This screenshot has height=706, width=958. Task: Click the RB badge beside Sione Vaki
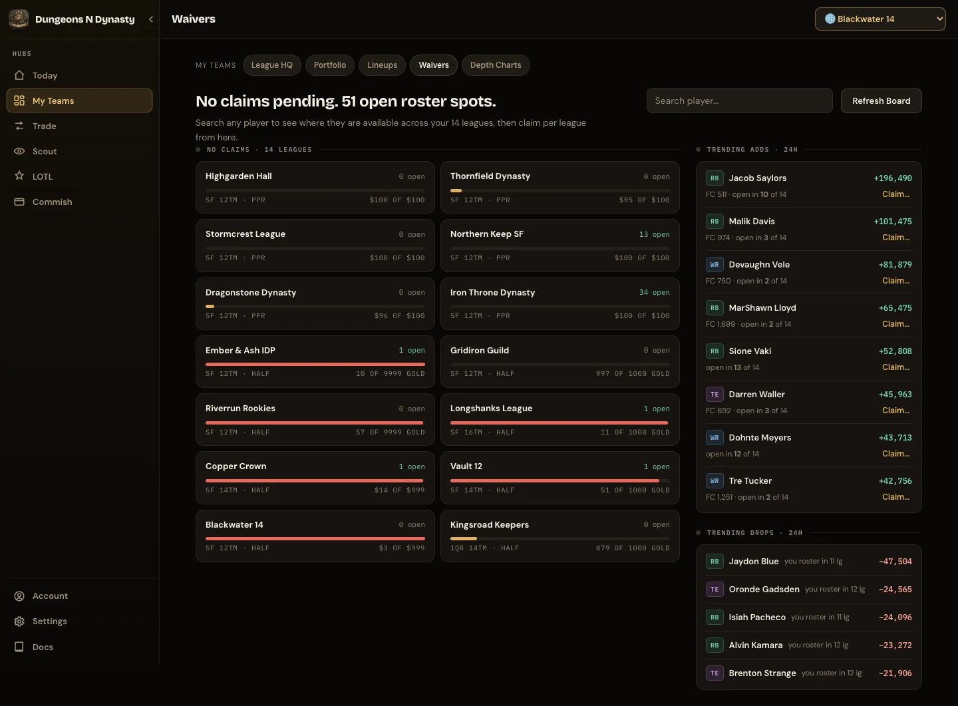pyautogui.click(x=715, y=351)
